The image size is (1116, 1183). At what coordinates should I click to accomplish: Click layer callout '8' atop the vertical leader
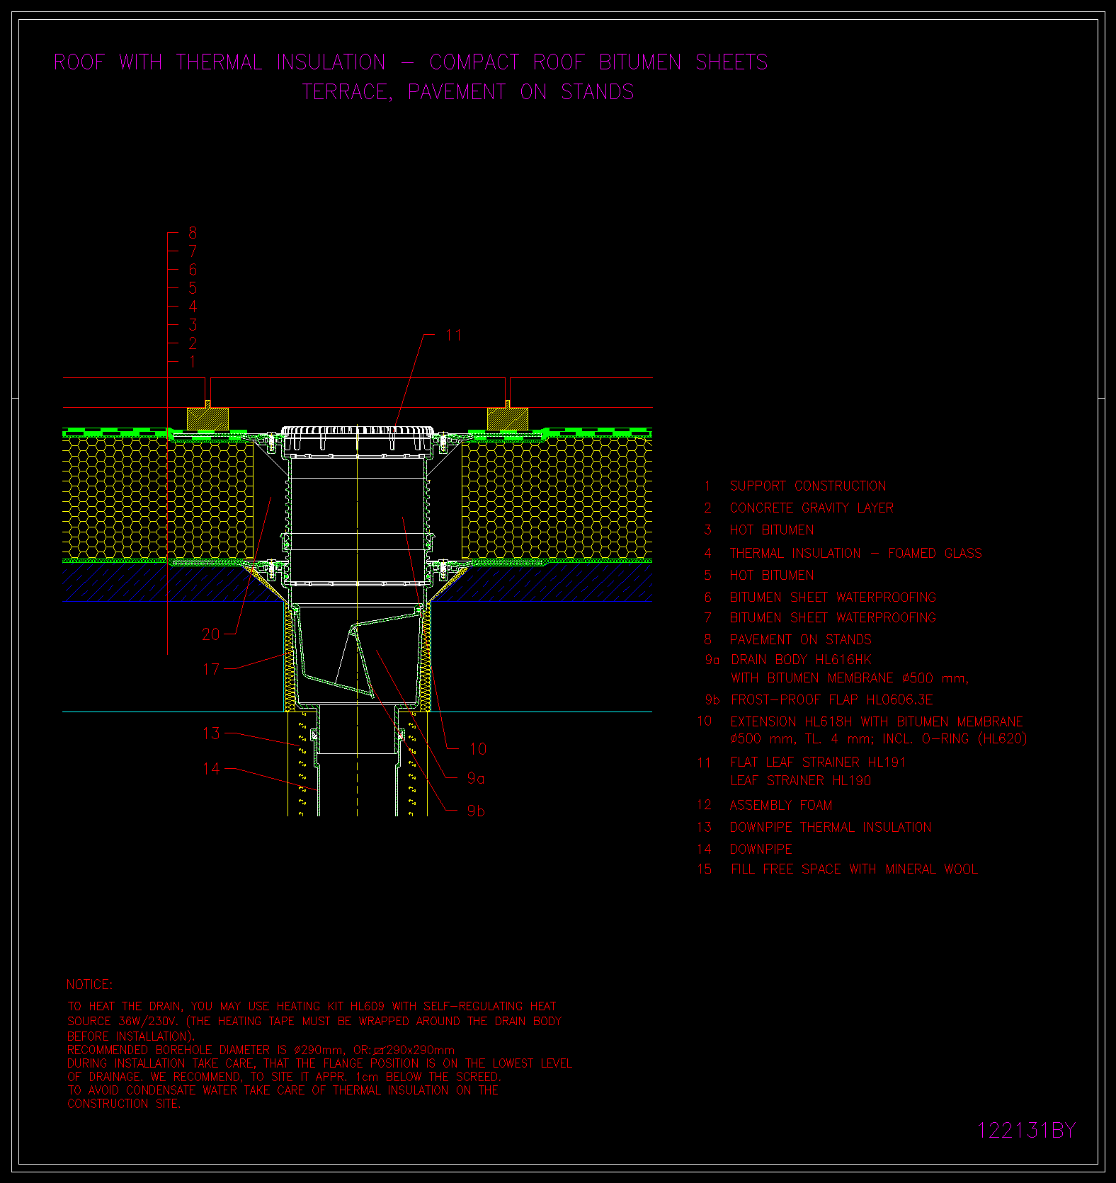point(193,233)
